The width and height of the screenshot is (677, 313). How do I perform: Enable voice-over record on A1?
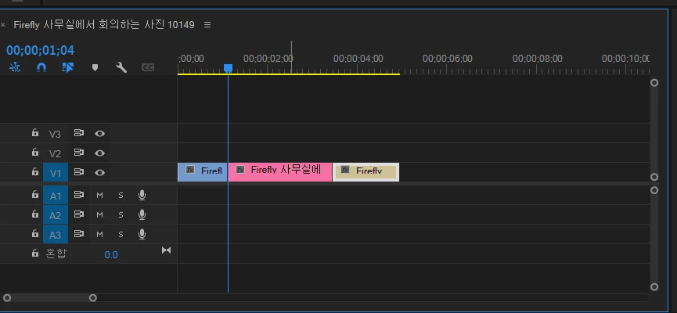point(142,195)
